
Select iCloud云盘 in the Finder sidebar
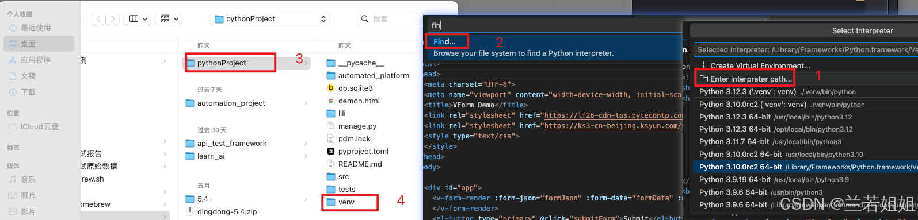40,126
